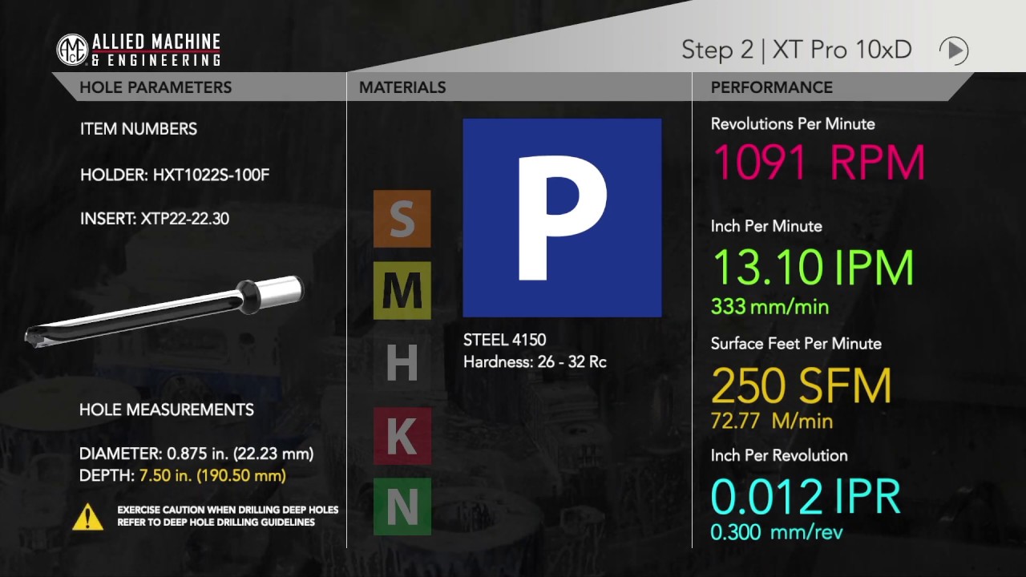Click the ITEM NUMBERS heading
The height and width of the screenshot is (577, 1026).
click(139, 129)
